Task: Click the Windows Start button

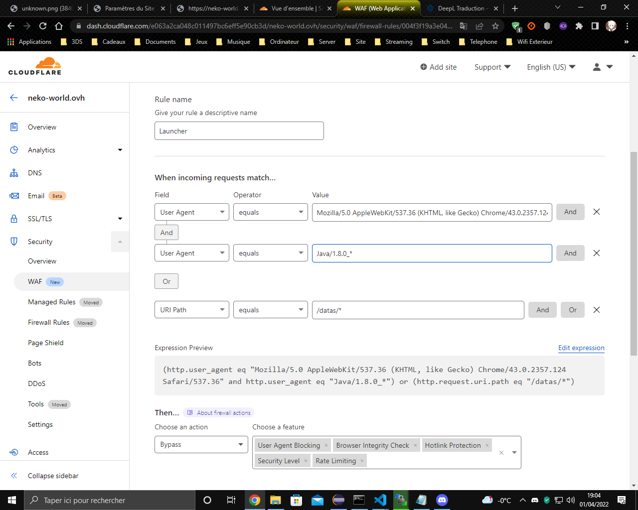Action: point(12,500)
